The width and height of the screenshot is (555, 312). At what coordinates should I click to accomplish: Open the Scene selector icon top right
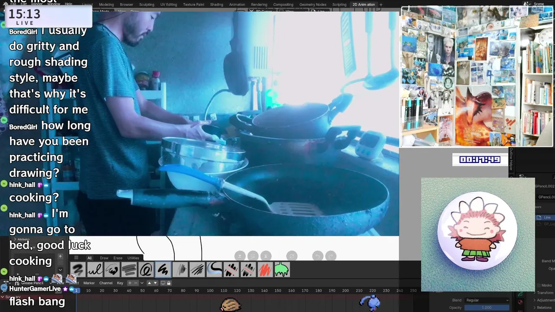tap(528, 4)
